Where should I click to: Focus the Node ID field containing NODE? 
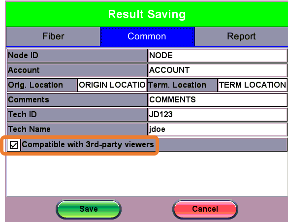click(218, 56)
